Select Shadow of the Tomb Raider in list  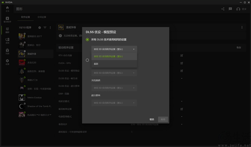click(35, 106)
